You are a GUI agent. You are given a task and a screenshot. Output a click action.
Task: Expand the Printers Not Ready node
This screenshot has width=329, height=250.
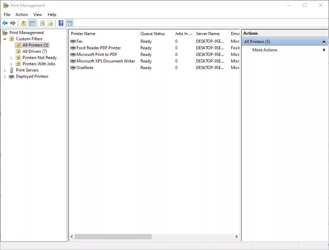tap(11, 58)
